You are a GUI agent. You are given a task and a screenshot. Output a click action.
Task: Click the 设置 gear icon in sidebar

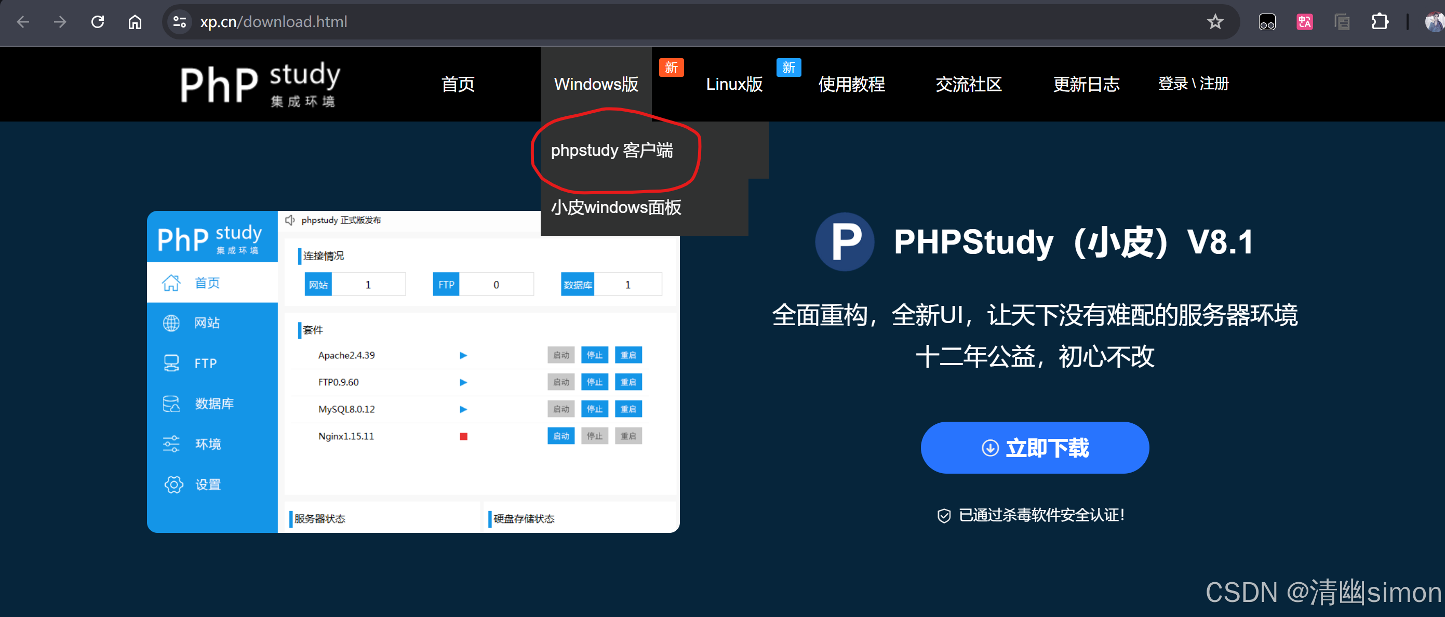(x=174, y=485)
